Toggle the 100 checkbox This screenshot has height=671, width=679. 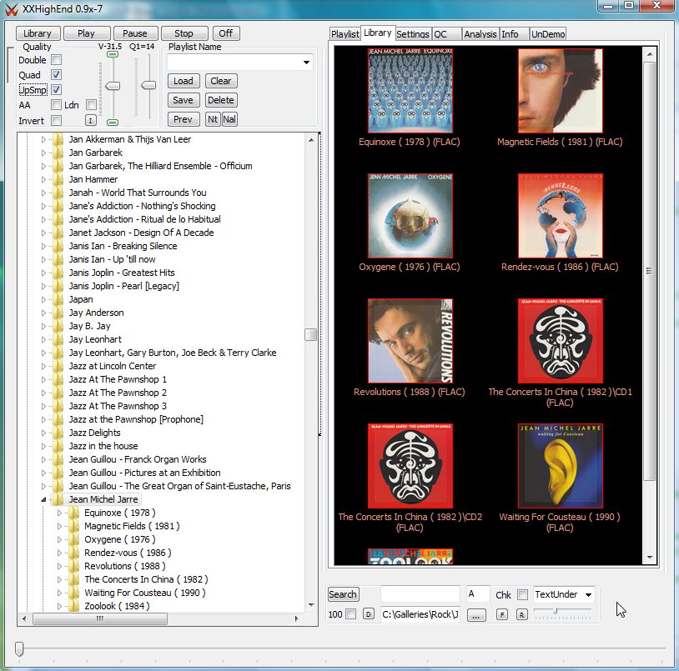pyautogui.click(x=350, y=613)
